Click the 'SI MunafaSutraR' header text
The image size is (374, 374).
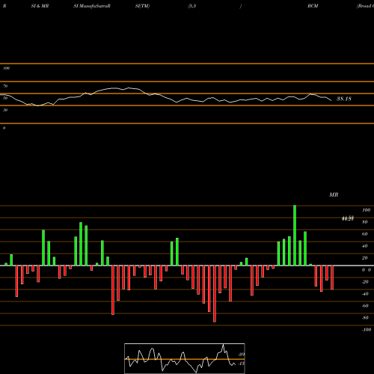[92, 6]
